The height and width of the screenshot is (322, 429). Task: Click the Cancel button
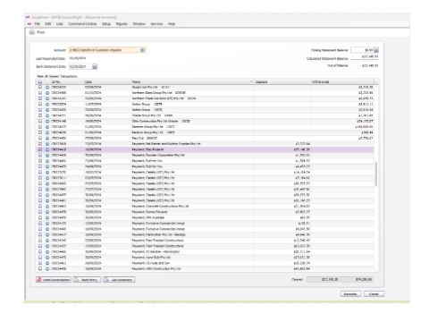point(374,294)
